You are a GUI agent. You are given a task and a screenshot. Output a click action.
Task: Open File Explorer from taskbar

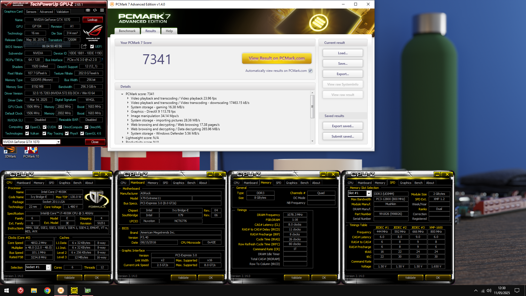(x=34, y=291)
